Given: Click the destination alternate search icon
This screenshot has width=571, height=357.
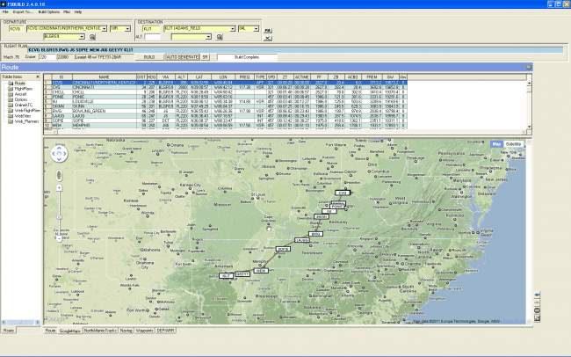Looking at the screenshot, I should 220,37.
